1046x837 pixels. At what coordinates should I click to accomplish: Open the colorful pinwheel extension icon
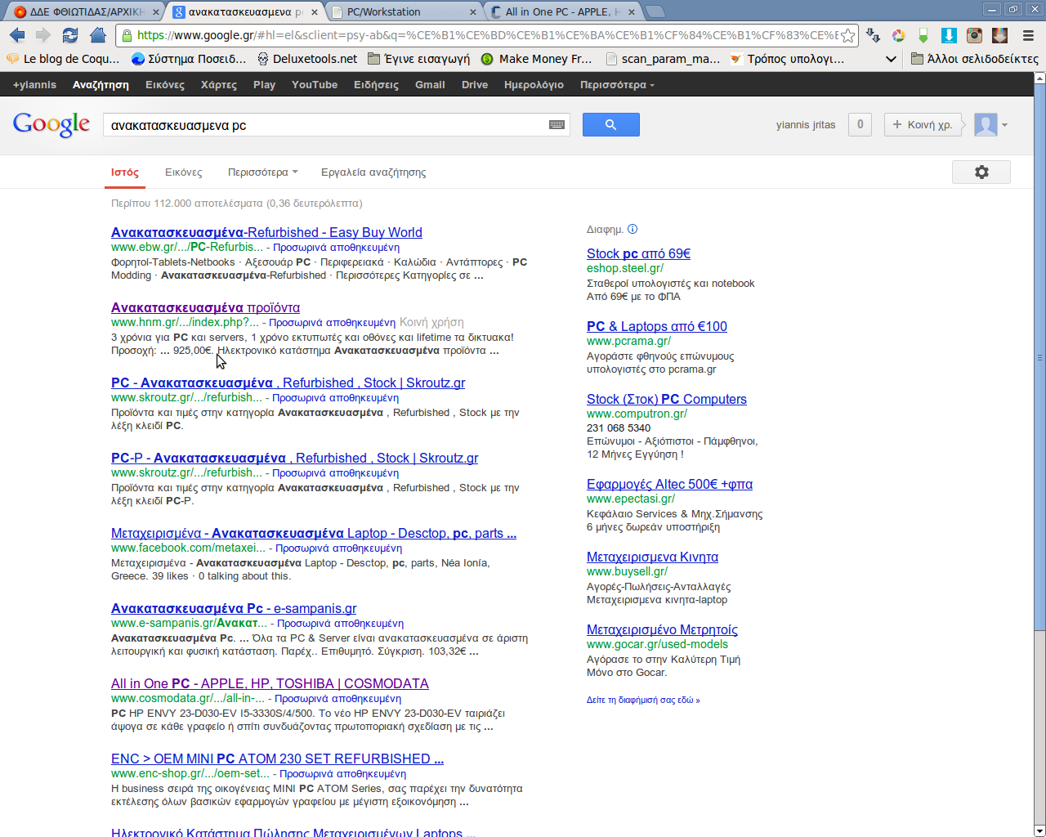click(x=898, y=35)
